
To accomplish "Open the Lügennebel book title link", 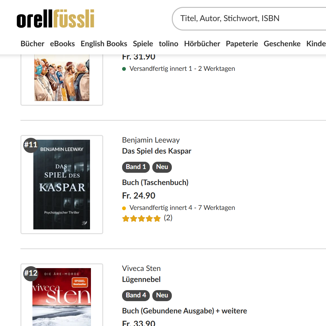I will pyautogui.click(x=141, y=279).
